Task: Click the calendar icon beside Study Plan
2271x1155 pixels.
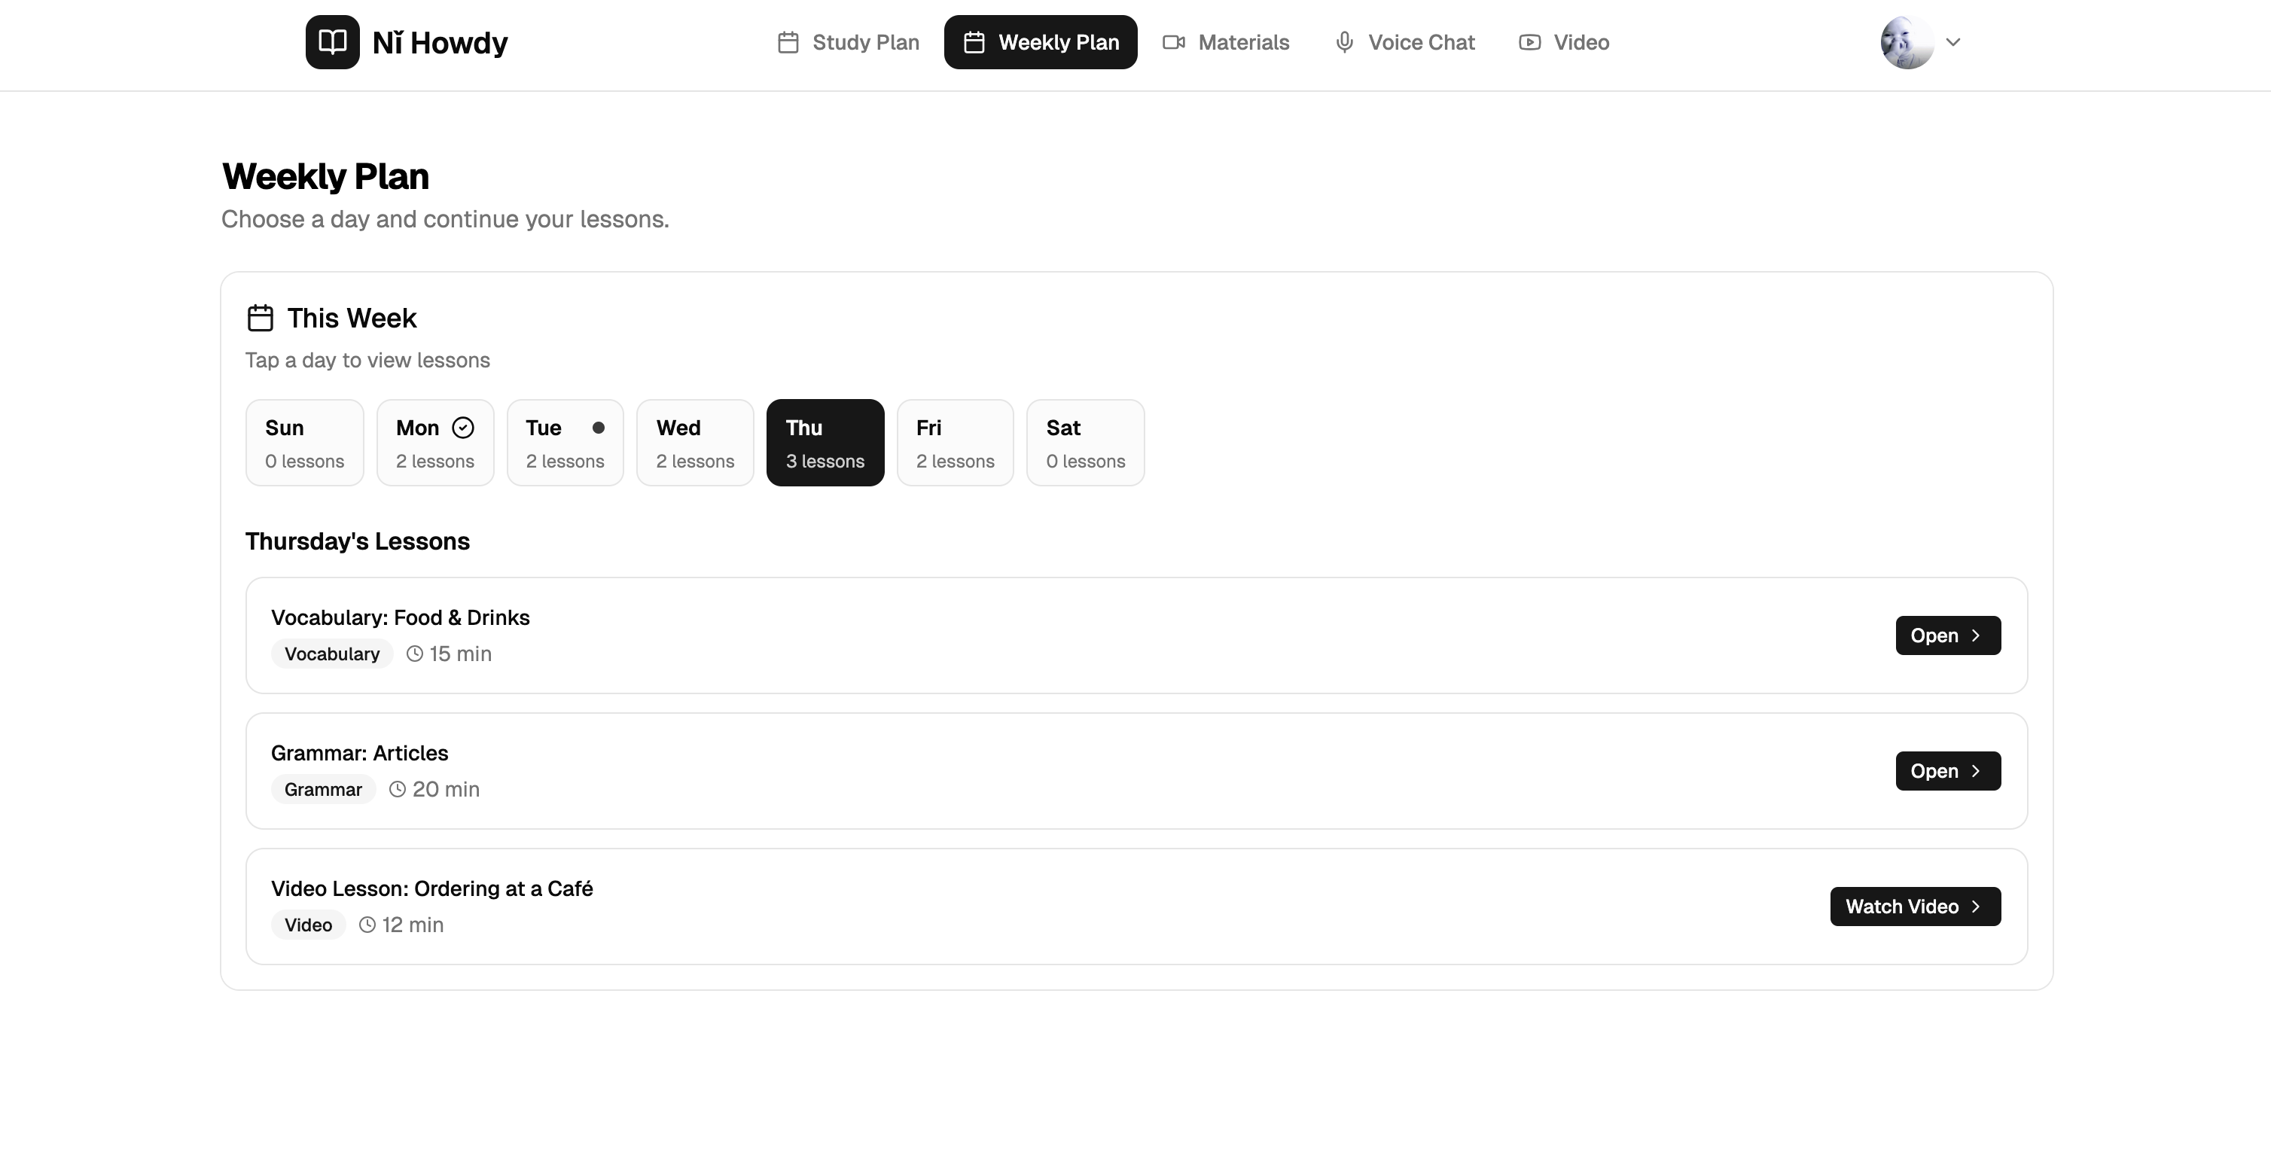Action: click(788, 42)
